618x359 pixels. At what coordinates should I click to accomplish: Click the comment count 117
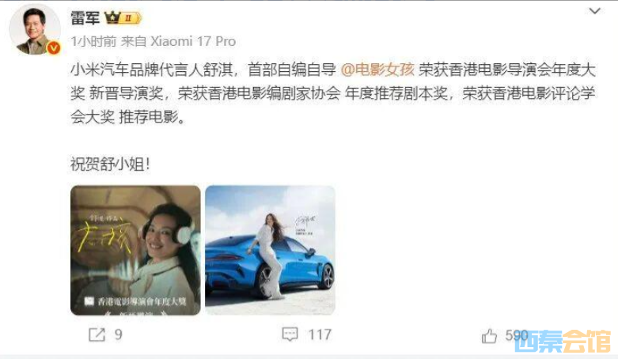pyautogui.click(x=319, y=334)
